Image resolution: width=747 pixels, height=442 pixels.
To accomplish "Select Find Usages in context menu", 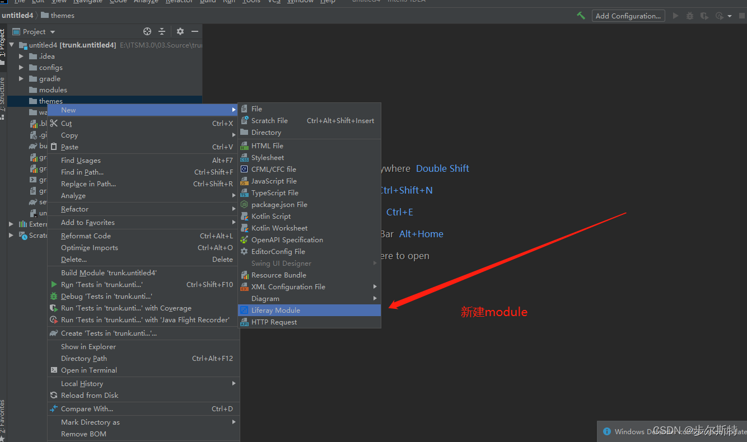I will click(143, 160).
